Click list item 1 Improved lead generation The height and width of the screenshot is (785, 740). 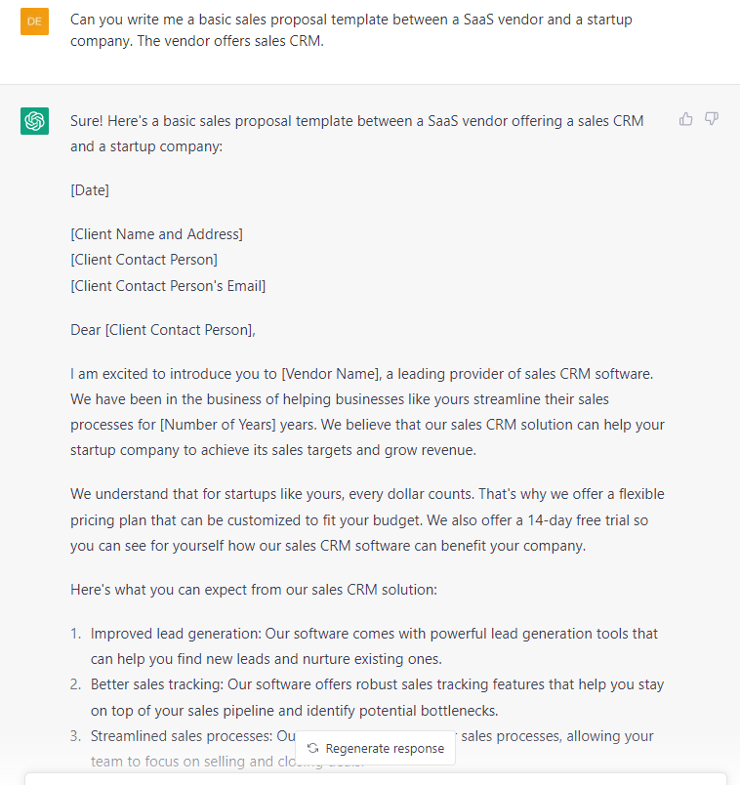pos(364,646)
